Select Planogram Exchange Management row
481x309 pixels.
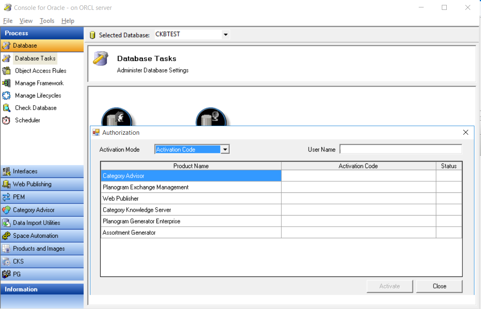(x=191, y=187)
